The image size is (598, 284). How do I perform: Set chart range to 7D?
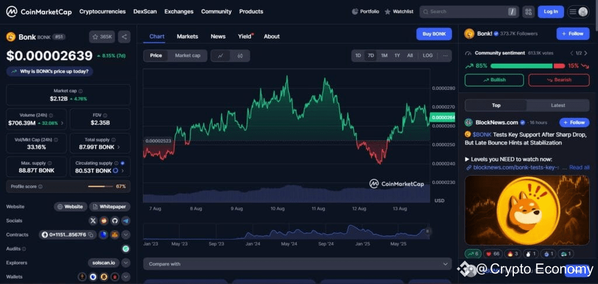[371, 56]
